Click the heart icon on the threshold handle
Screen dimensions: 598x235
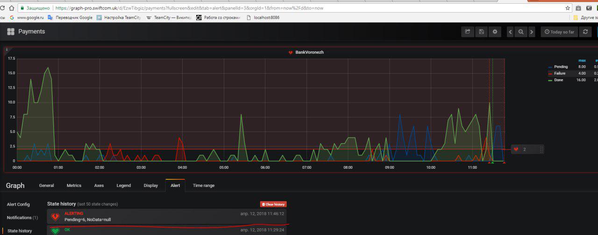coord(516,149)
